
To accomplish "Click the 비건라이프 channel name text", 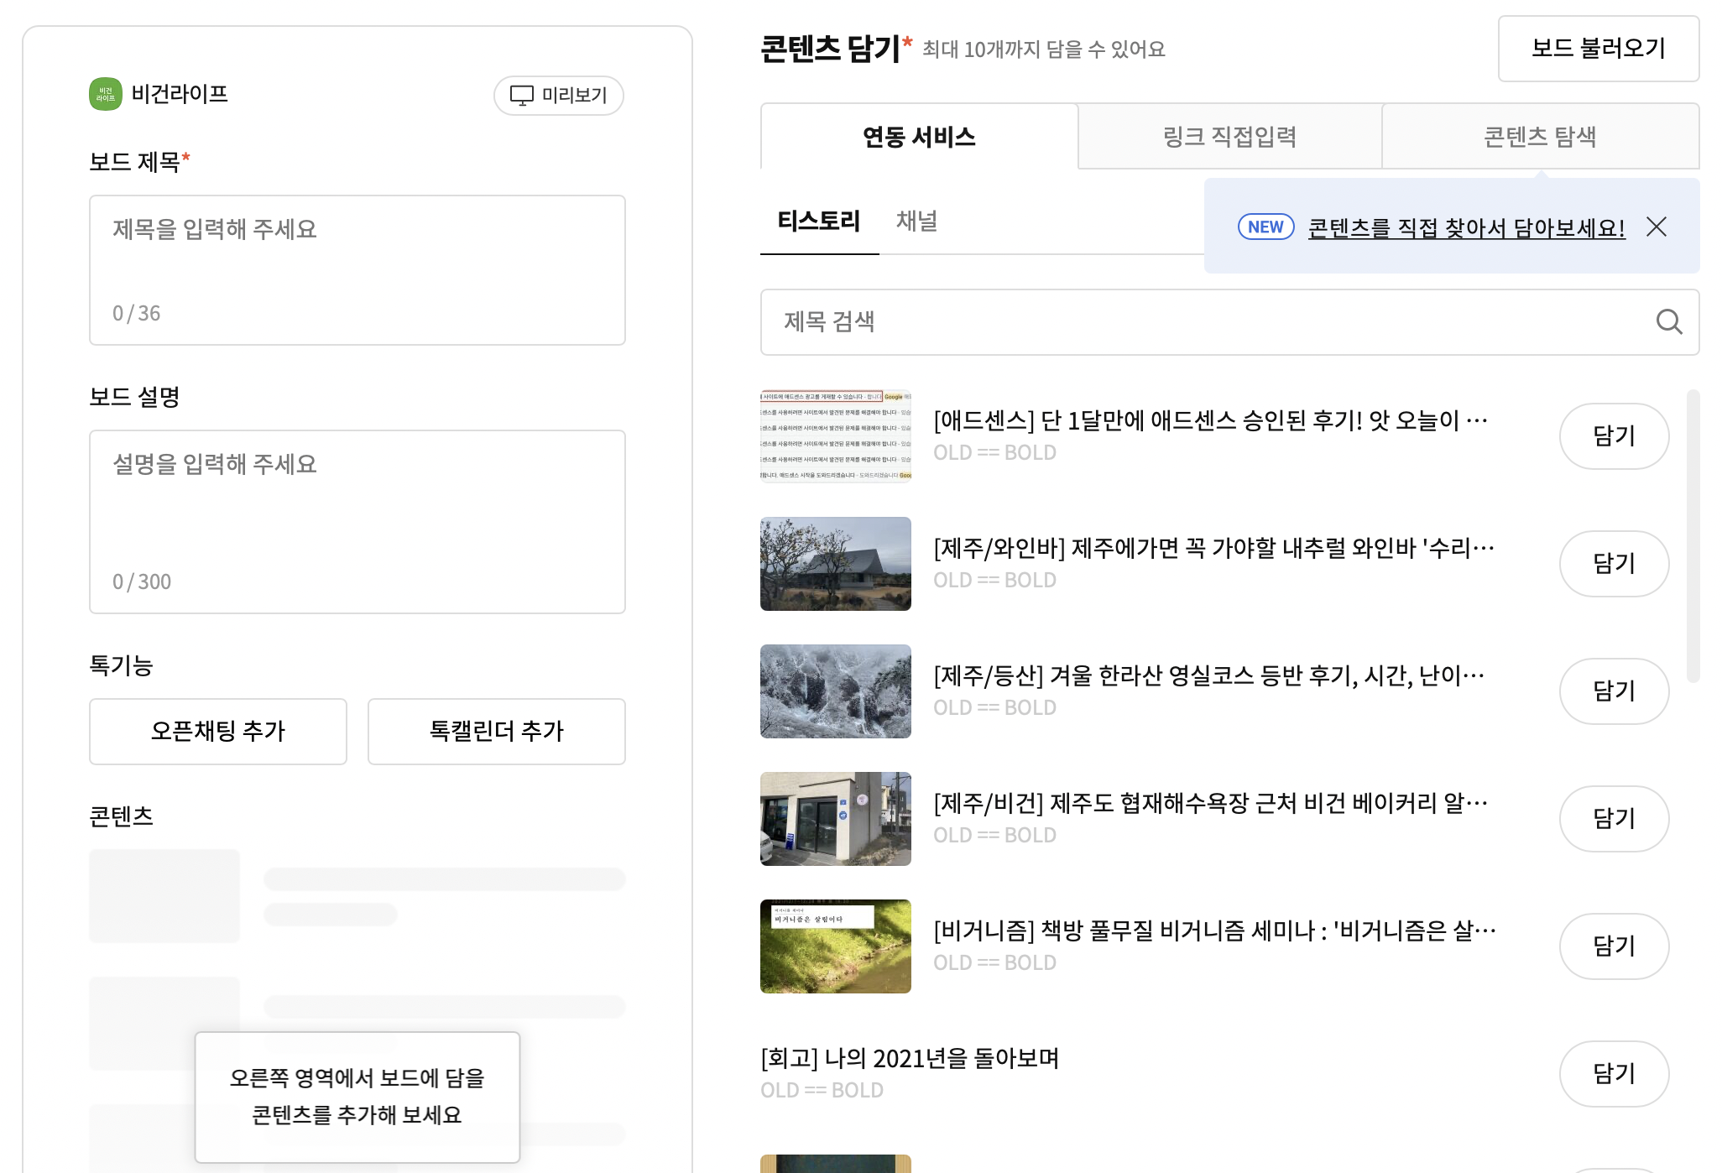I will click(x=180, y=94).
